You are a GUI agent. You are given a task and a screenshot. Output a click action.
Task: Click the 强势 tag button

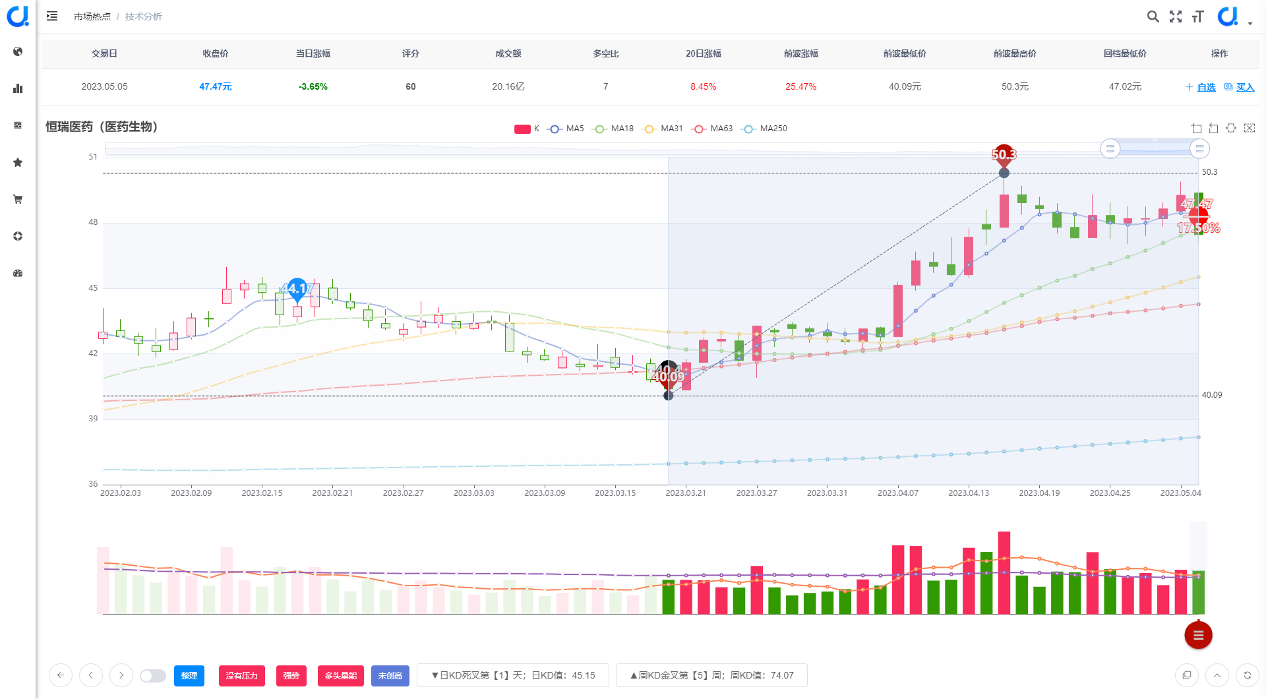coord(291,676)
